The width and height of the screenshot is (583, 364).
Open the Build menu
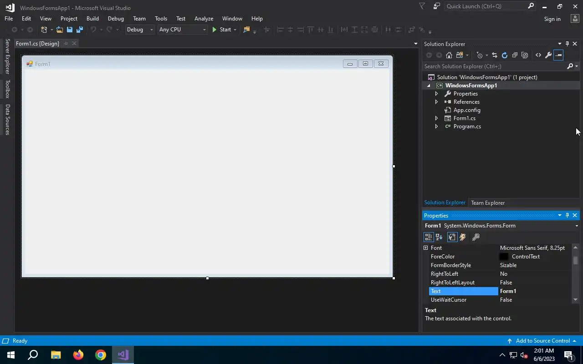pos(92,19)
